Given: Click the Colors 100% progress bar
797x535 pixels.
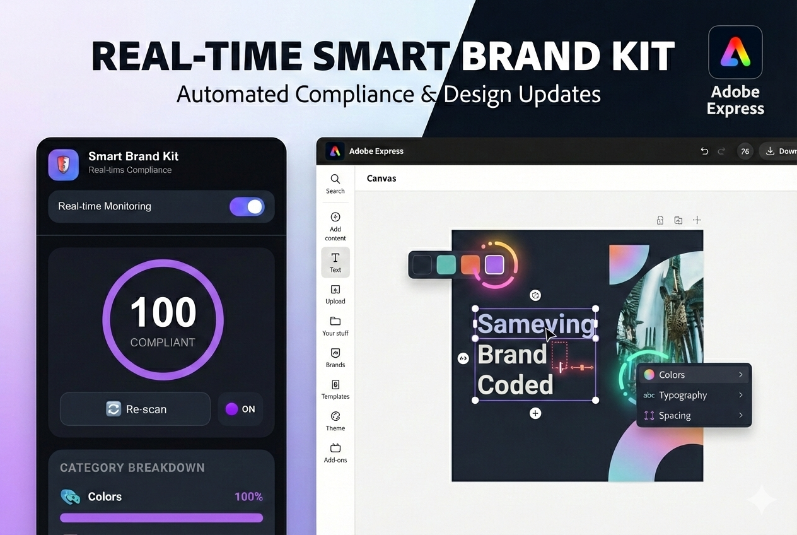Looking at the screenshot, I should 161,518.
